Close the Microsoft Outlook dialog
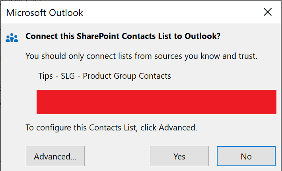This screenshot has height=171, width=282. point(268,12)
